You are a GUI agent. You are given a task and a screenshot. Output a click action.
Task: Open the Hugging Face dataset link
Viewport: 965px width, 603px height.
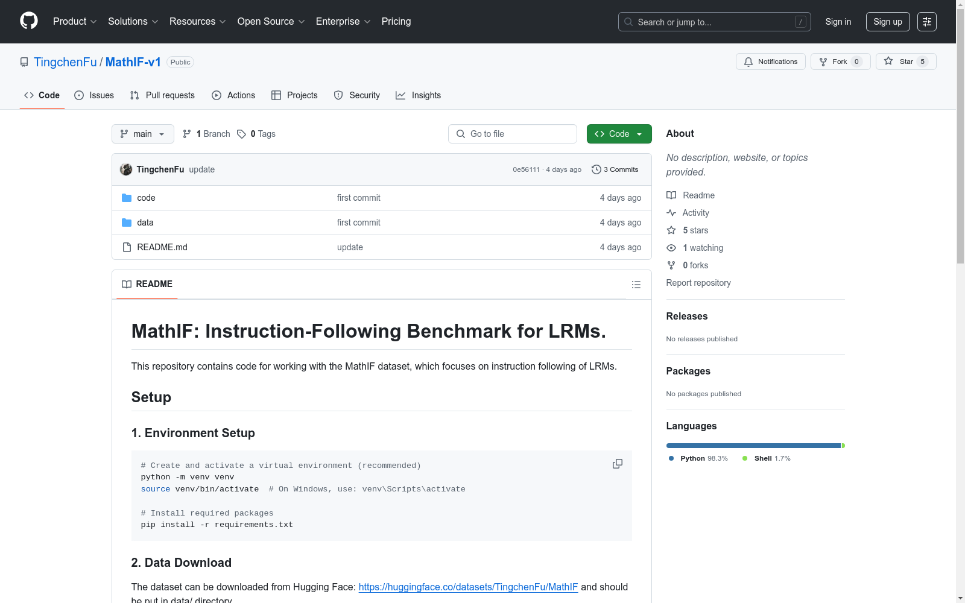pyautogui.click(x=468, y=587)
